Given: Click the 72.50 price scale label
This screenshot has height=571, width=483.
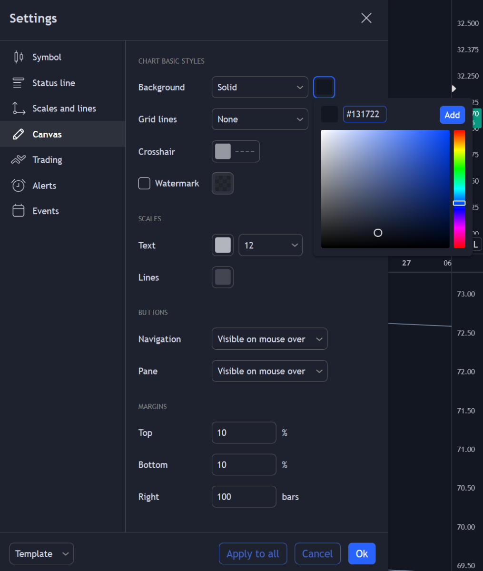Looking at the screenshot, I should tap(466, 333).
